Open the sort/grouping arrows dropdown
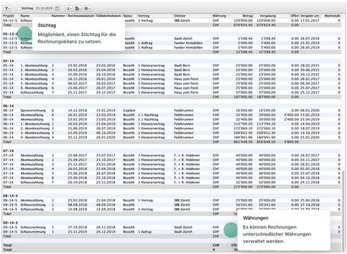The height and width of the screenshot is (254, 347). 69,8
